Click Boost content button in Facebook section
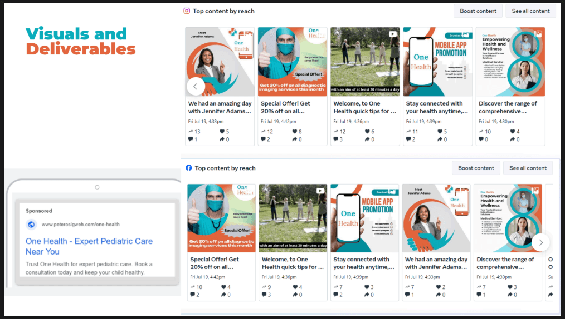Image resolution: width=565 pixels, height=319 pixels. 476,168
